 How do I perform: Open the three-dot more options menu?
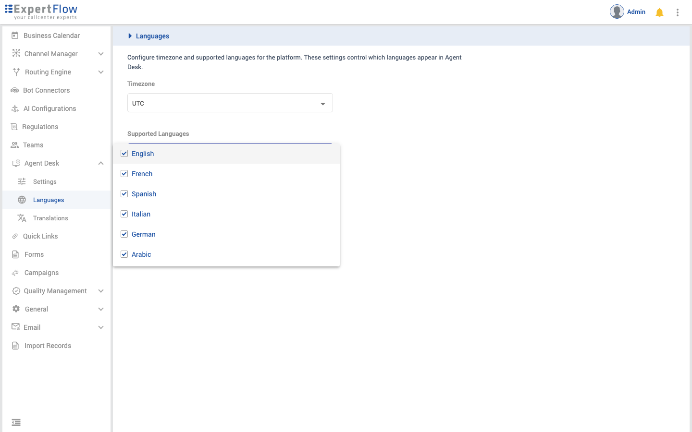pyautogui.click(x=678, y=12)
